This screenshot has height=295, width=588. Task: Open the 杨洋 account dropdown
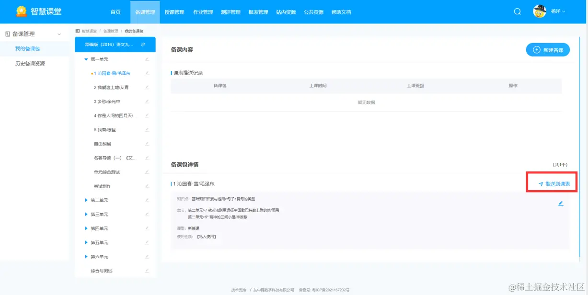(556, 11)
